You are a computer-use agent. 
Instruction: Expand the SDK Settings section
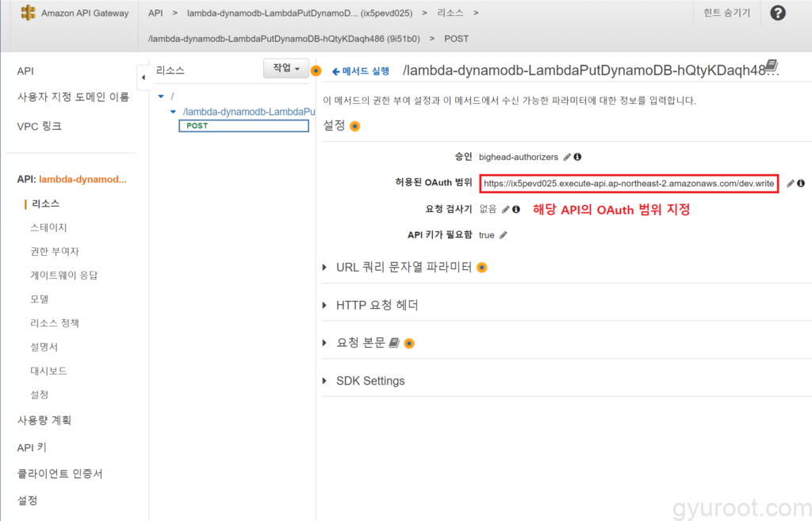coord(325,381)
